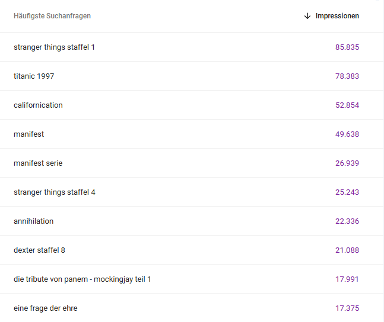This screenshot has height=322, width=384.
Task: Click the impressions value 25.243
Action: click(x=347, y=192)
